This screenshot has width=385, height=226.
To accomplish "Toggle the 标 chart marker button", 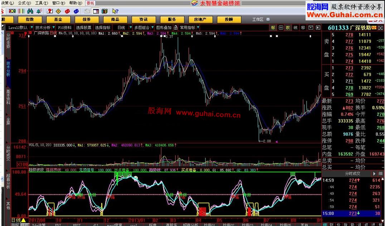I will (x=273, y=28).
